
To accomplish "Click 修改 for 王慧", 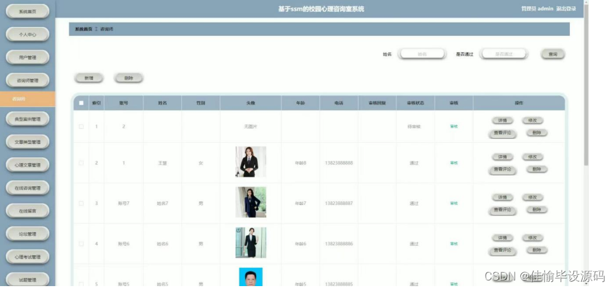I will [533, 157].
